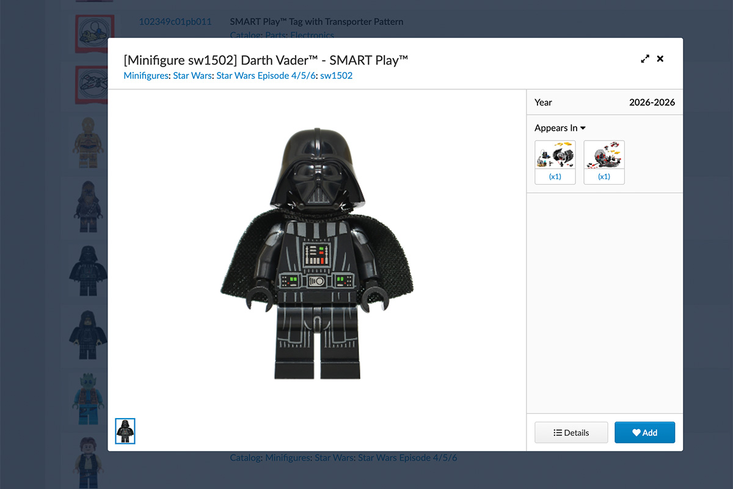This screenshot has height=489, width=733.
Task: Click the (x1) link under Death Star set
Action: click(604, 177)
